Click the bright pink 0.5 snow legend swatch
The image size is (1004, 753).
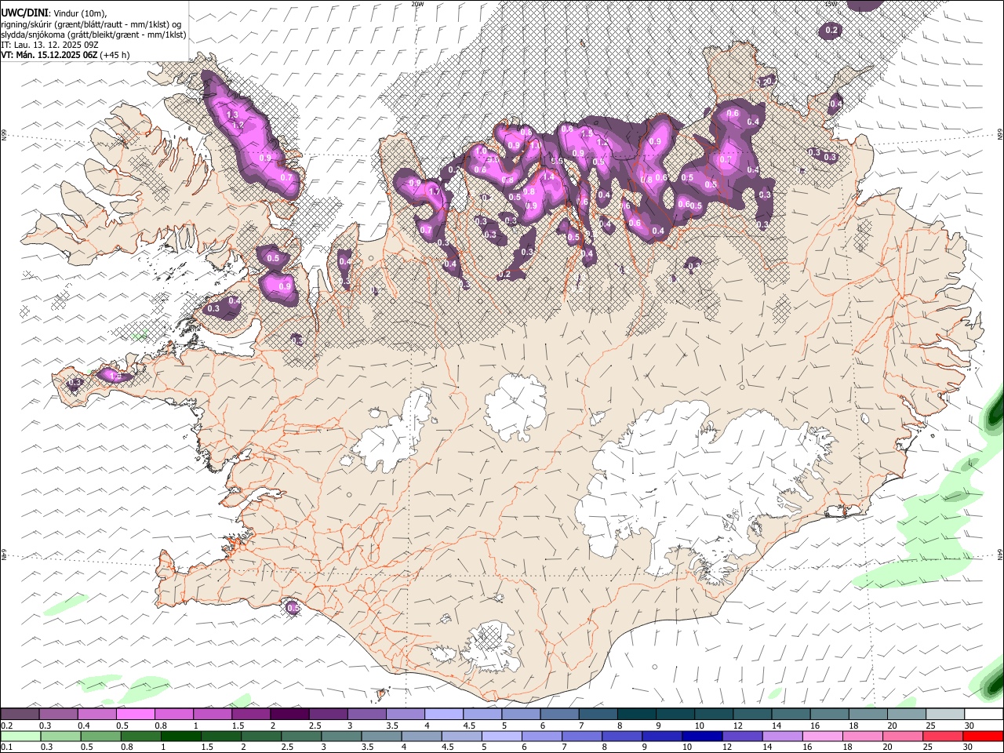[135, 715]
